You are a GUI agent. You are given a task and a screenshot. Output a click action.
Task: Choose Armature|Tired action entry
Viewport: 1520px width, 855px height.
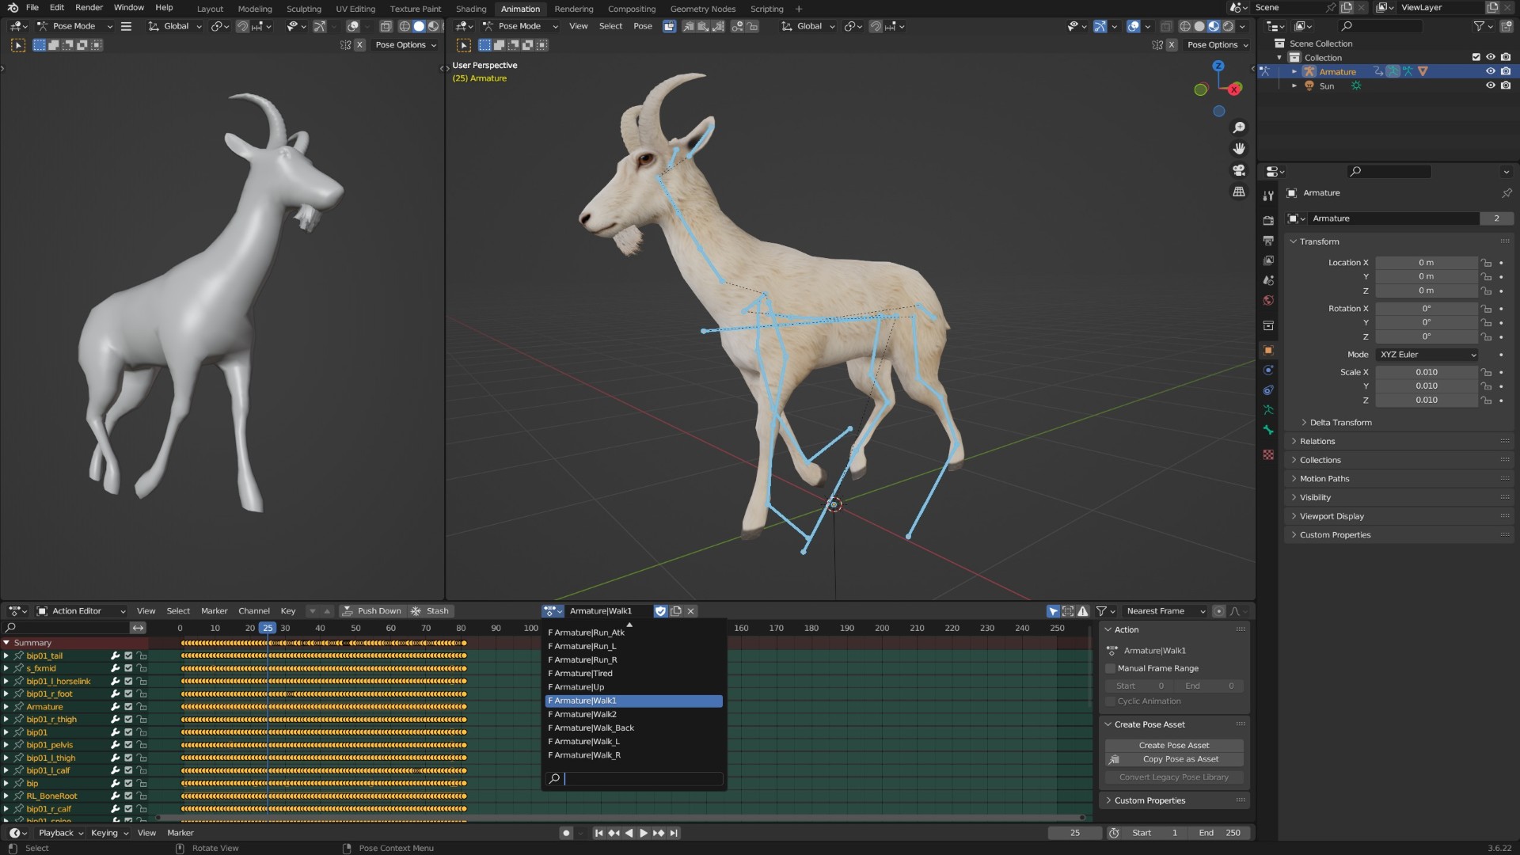pos(633,674)
